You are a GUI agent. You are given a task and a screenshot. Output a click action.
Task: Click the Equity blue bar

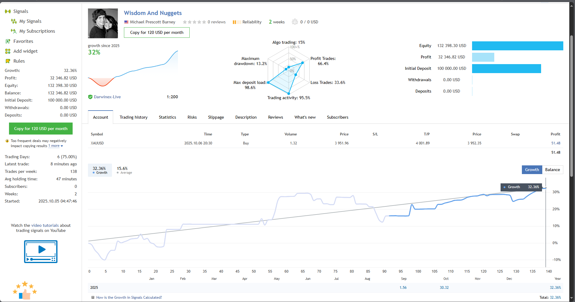click(x=517, y=46)
